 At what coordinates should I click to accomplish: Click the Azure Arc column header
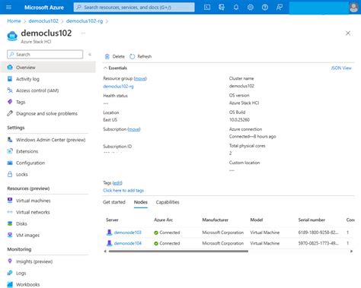(x=163, y=220)
